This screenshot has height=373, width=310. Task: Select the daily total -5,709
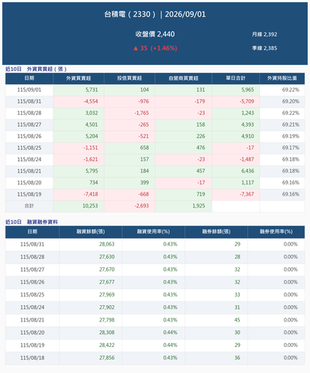point(247,101)
